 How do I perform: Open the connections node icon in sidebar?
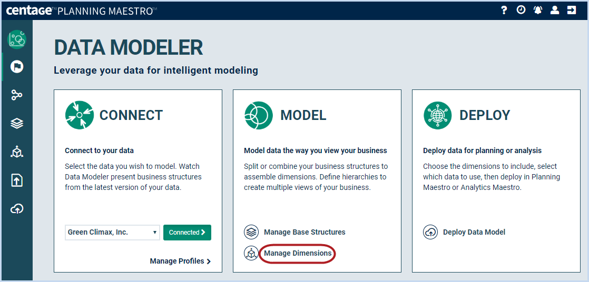[17, 95]
